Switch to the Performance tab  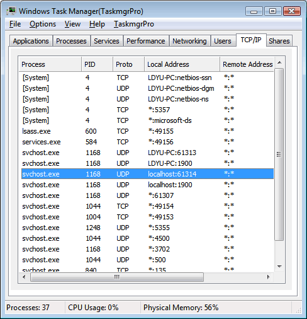[x=146, y=41]
